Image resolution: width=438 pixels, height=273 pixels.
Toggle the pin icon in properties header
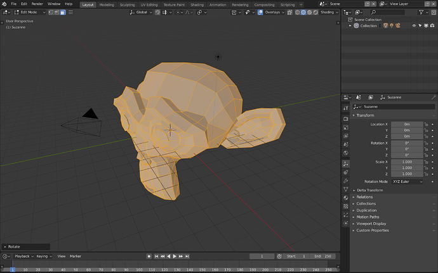tap(434, 98)
